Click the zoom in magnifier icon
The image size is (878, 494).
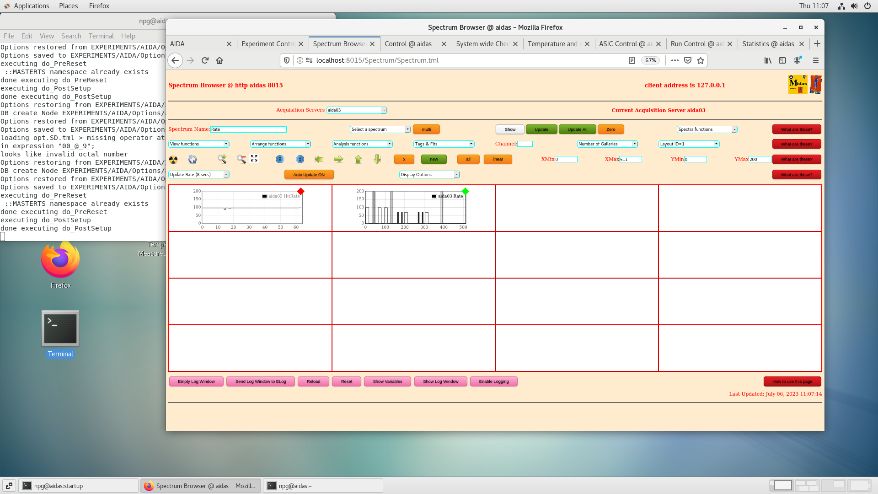tap(222, 159)
